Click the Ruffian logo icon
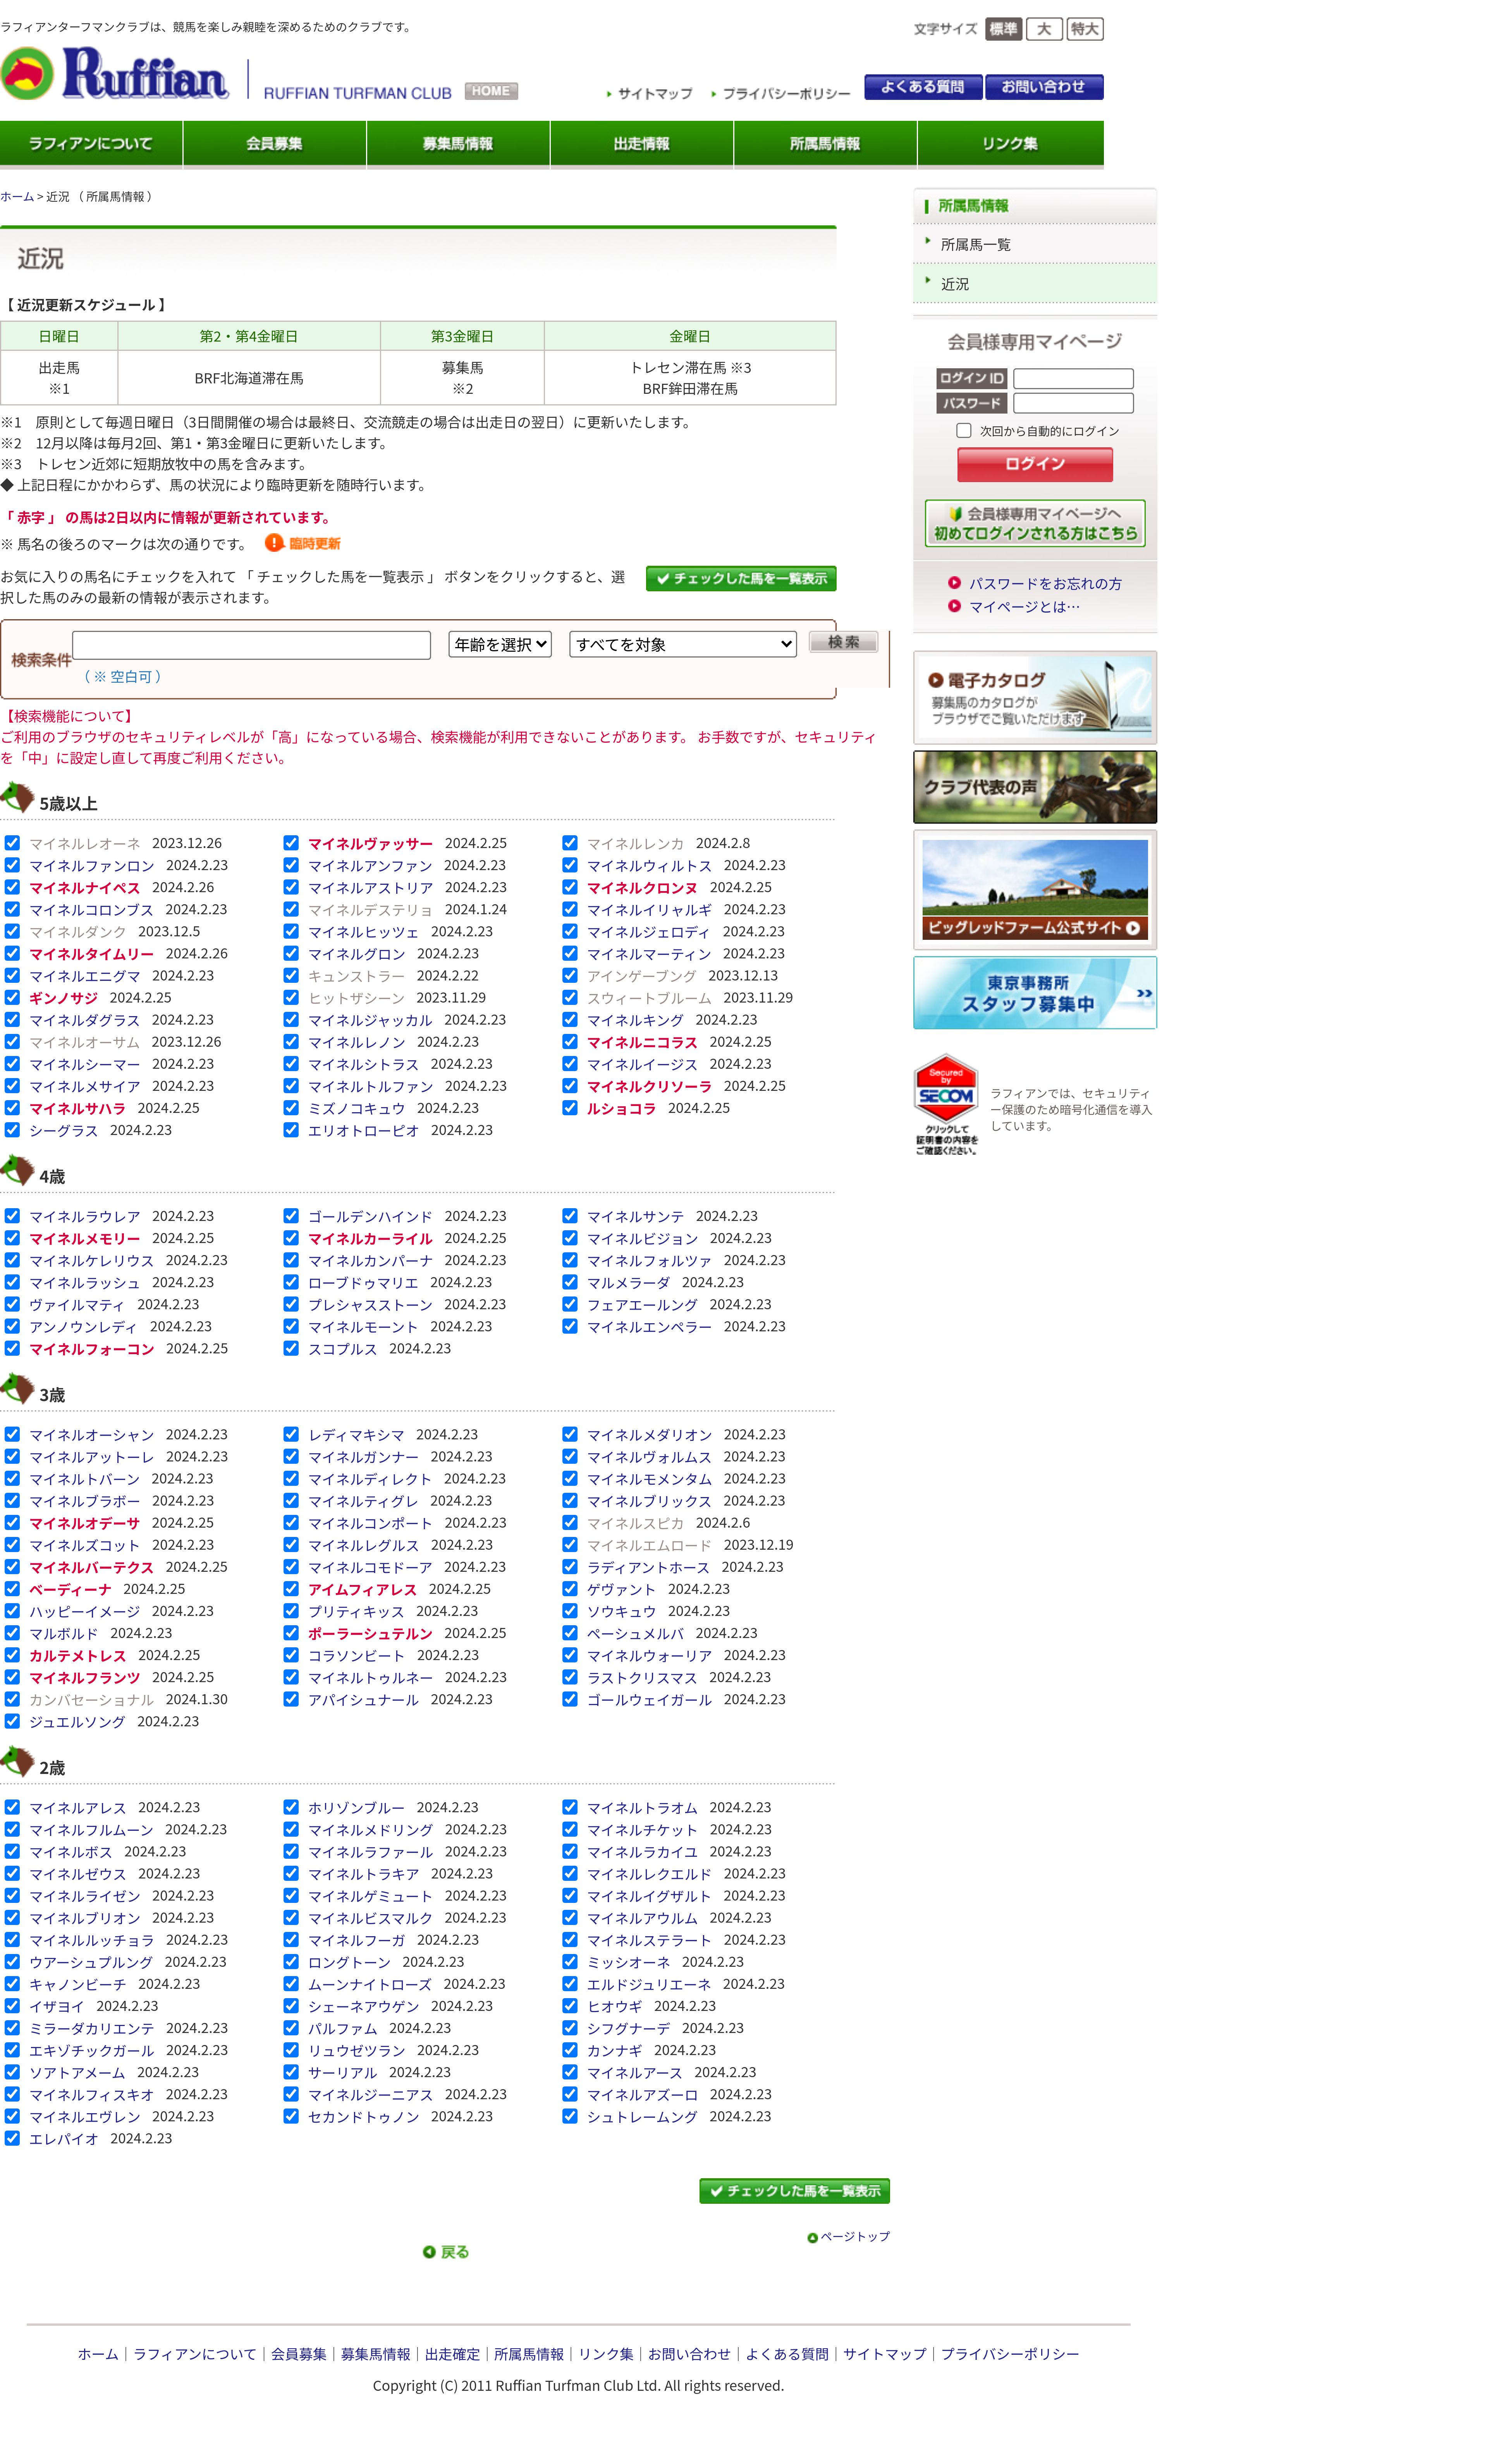This screenshot has height=2464, width=1492. tap(28, 73)
